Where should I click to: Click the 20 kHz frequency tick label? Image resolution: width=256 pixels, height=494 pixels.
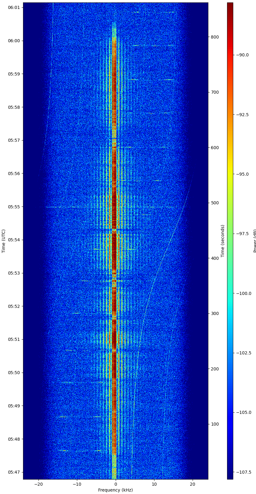193,484
